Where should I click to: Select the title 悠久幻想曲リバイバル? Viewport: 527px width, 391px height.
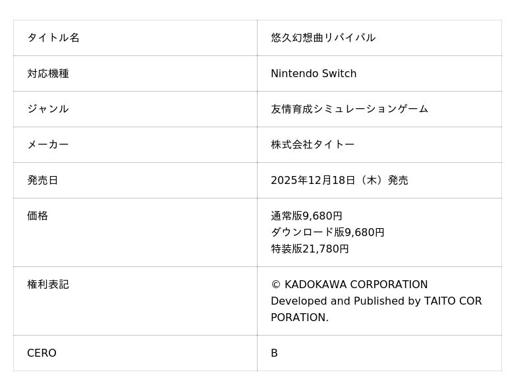(323, 38)
